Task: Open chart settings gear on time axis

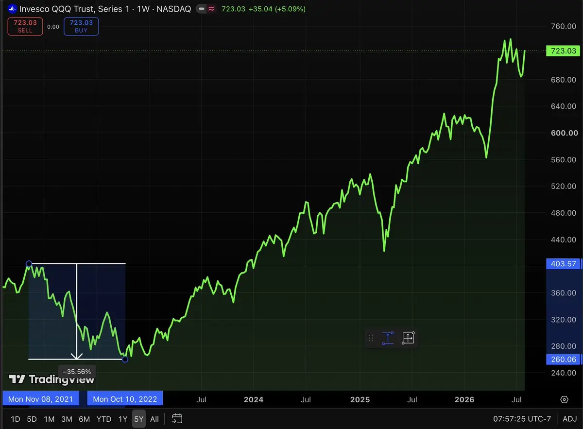Action: click(564, 399)
